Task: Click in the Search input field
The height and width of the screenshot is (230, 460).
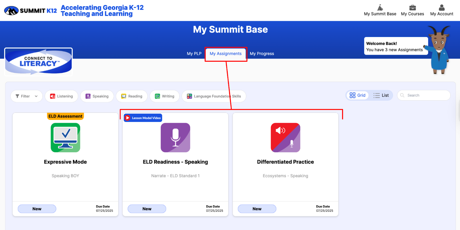Action: [x=424, y=95]
